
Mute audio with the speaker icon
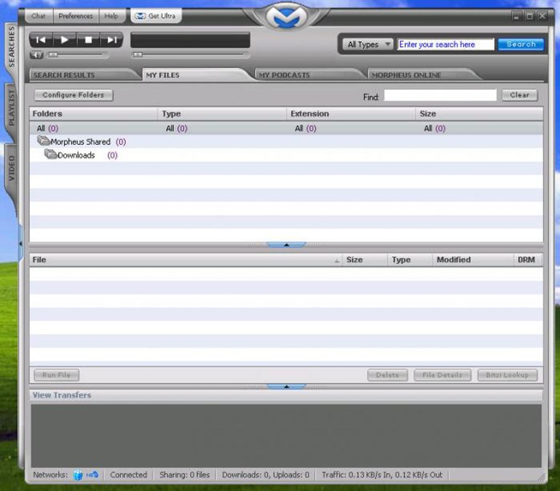[x=36, y=55]
